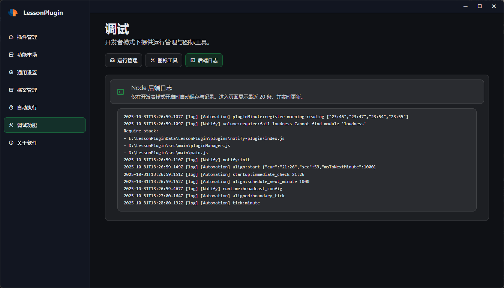Image resolution: width=504 pixels, height=288 pixels.
Task: Minimize the LessonPlugin window
Action: (465, 6)
